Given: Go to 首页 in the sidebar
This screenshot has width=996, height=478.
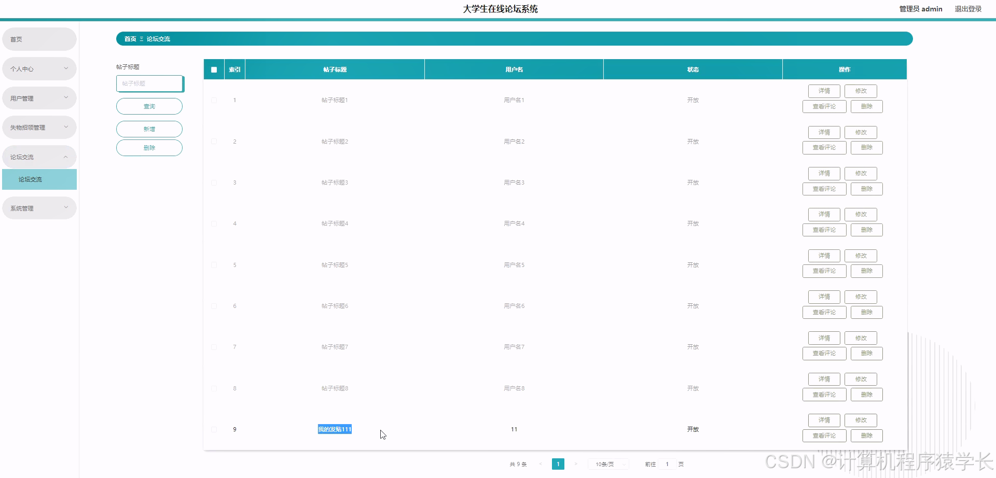Looking at the screenshot, I should pyautogui.click(x=39, y=39).
